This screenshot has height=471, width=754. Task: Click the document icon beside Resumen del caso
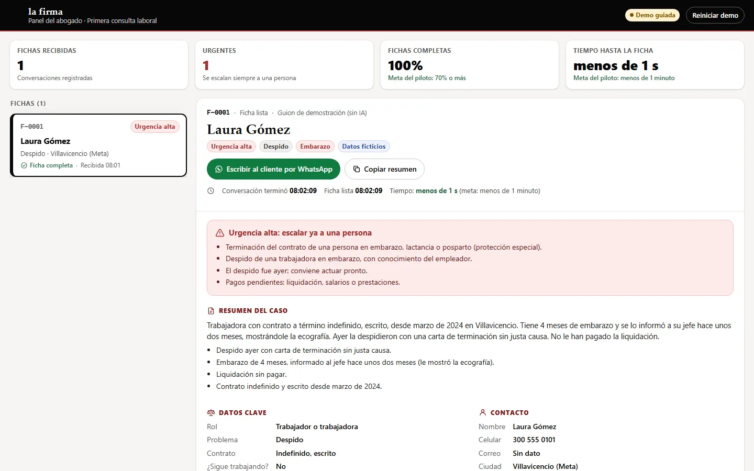(211, 311)
